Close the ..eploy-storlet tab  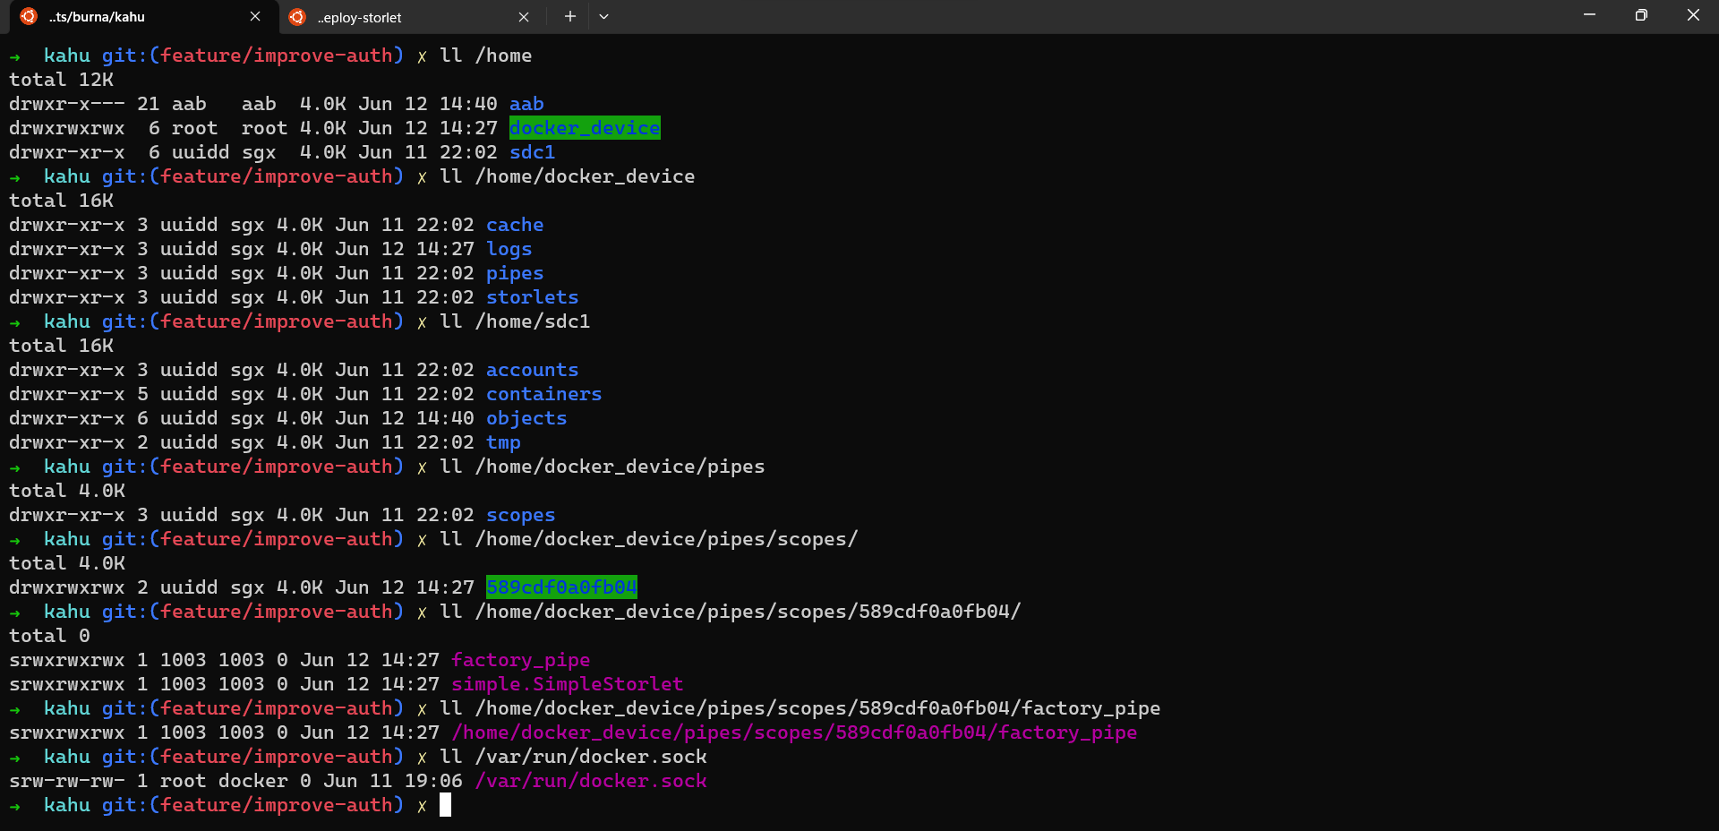click(524, 17)
